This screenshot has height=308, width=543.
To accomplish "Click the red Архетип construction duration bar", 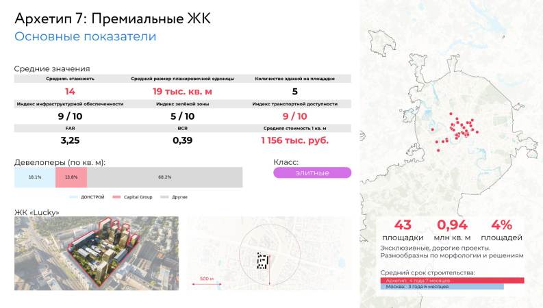I will [x=452, y=280].
